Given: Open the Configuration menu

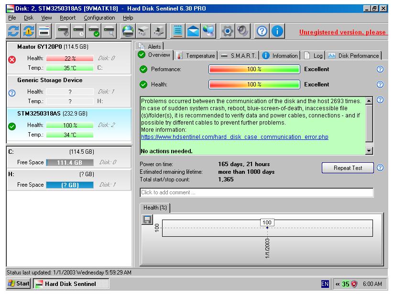Looking at the screenshot, I should coord(99,18).
